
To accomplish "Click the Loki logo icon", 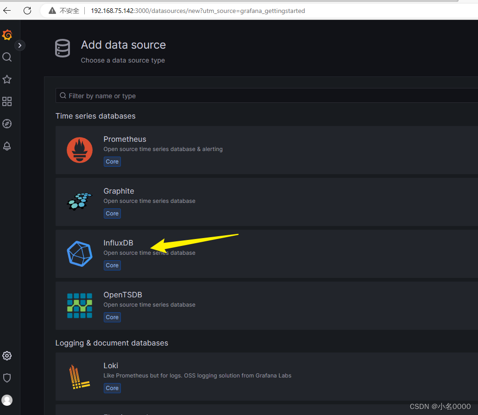I will coord(80,377).
